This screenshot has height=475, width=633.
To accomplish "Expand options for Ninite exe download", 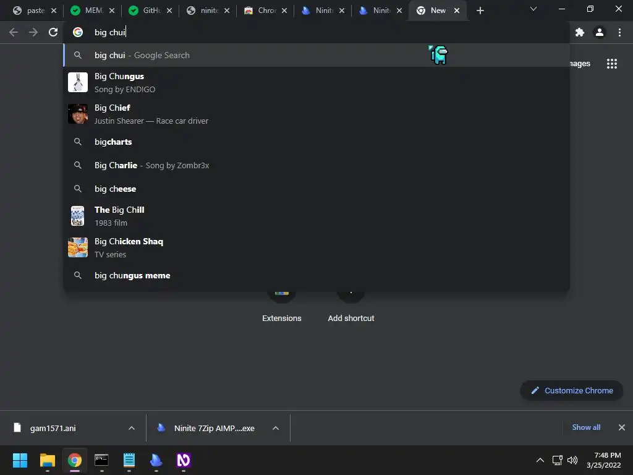I will tap(276, 428).
